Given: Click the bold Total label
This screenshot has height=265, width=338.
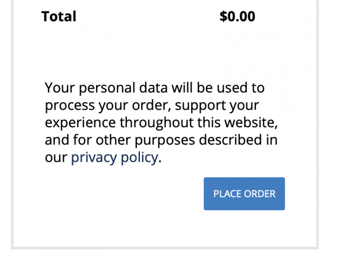Looking at the screenshot, I should [x=59, y=17].
